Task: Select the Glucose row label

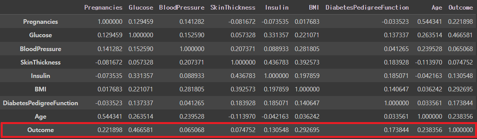Action: point(40,35)
